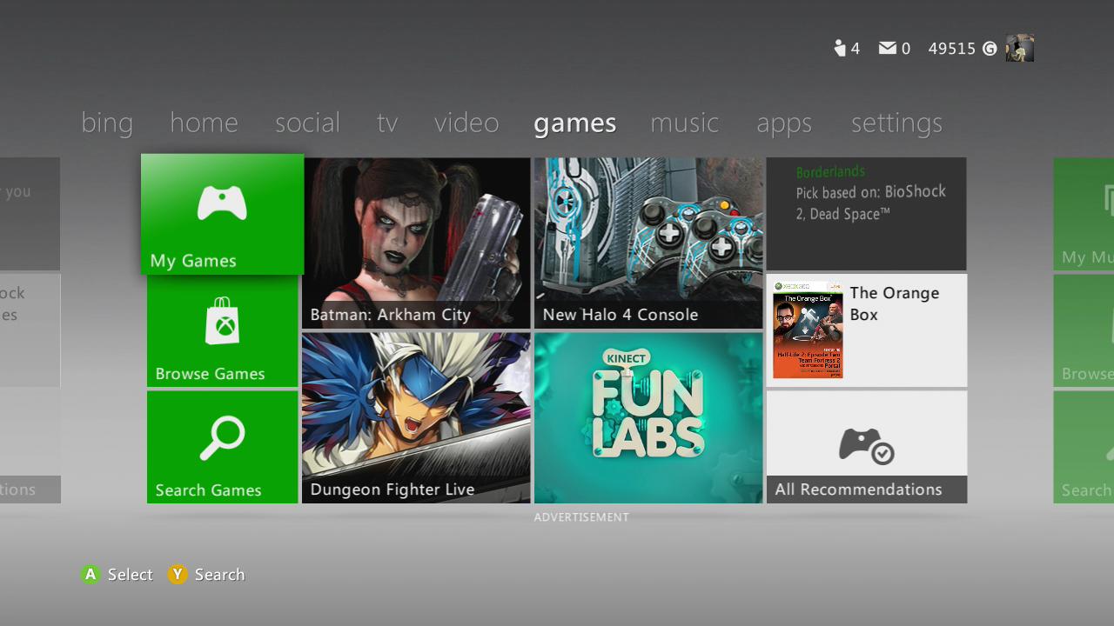Switch to the home tab
Screen dimensions: 1114x626
tap(204, 123)
